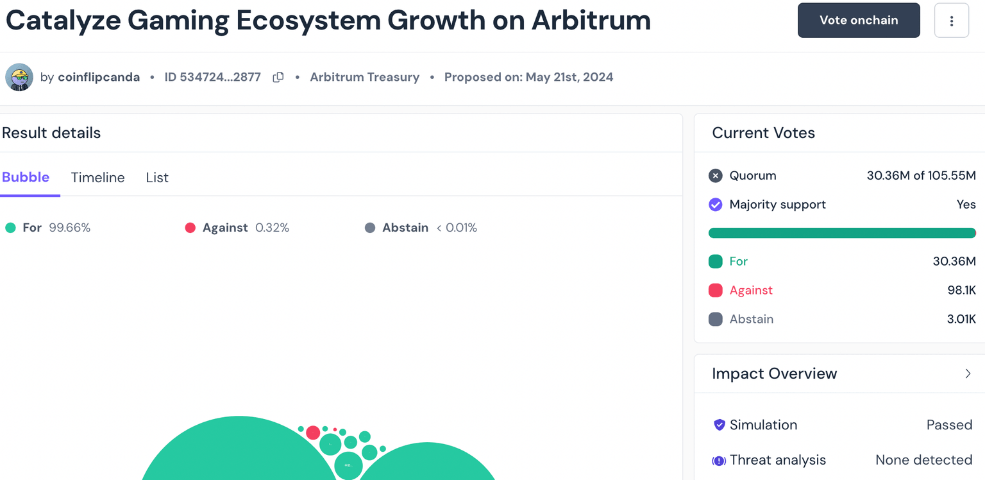The image size is (985, 480).
Task: Click the red Against vote swatch
Action: coord(716,290)
